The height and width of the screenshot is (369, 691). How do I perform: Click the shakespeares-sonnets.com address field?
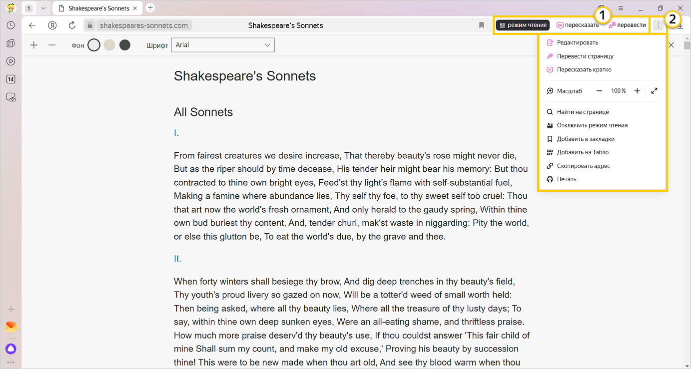pyautogui.click(x=144, y=25)
